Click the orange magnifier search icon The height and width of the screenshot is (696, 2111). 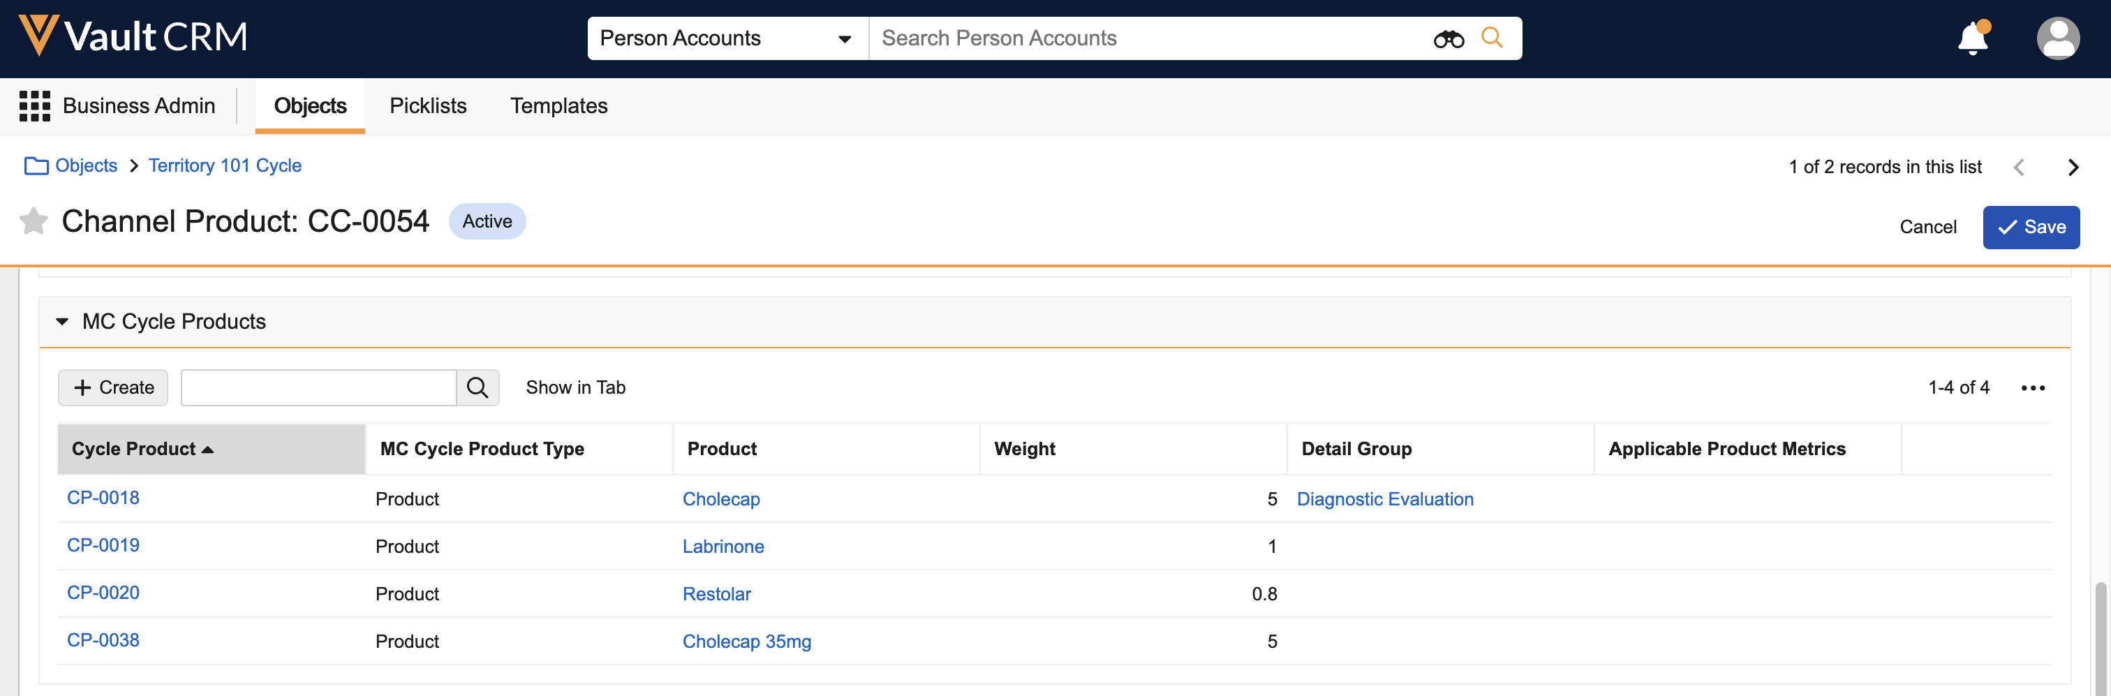(x=1492, y=38)
